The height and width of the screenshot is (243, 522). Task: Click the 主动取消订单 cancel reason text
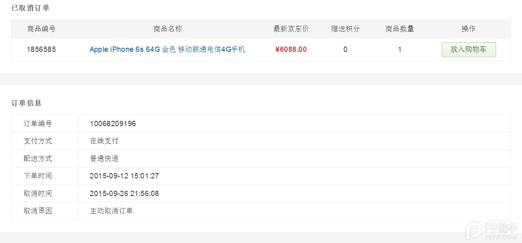click(x=111, y=211)
